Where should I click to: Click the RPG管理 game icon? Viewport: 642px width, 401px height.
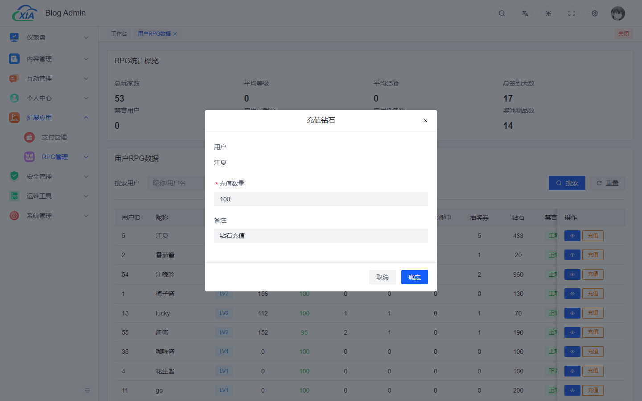29,157
